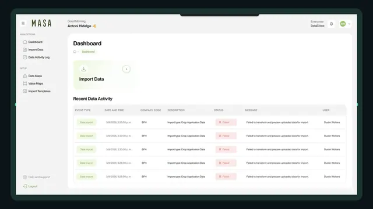The width and height of the screenshot is (373, 209).
Task: Click the Dashboard breadcrumb chip
Action: click(x=88, y=52)
